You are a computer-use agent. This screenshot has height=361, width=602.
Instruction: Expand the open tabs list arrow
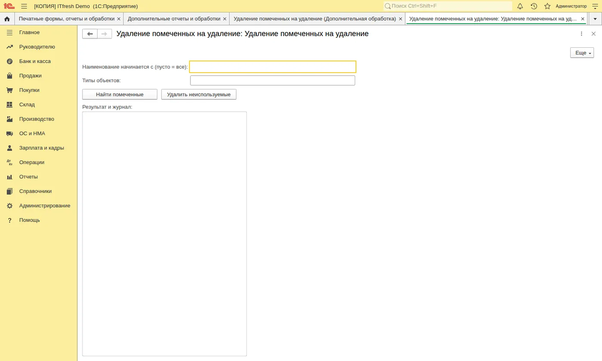[x=595, y=19]
